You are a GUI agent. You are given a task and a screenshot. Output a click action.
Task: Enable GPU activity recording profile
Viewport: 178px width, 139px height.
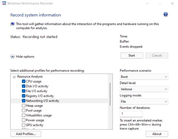point(24,125)
